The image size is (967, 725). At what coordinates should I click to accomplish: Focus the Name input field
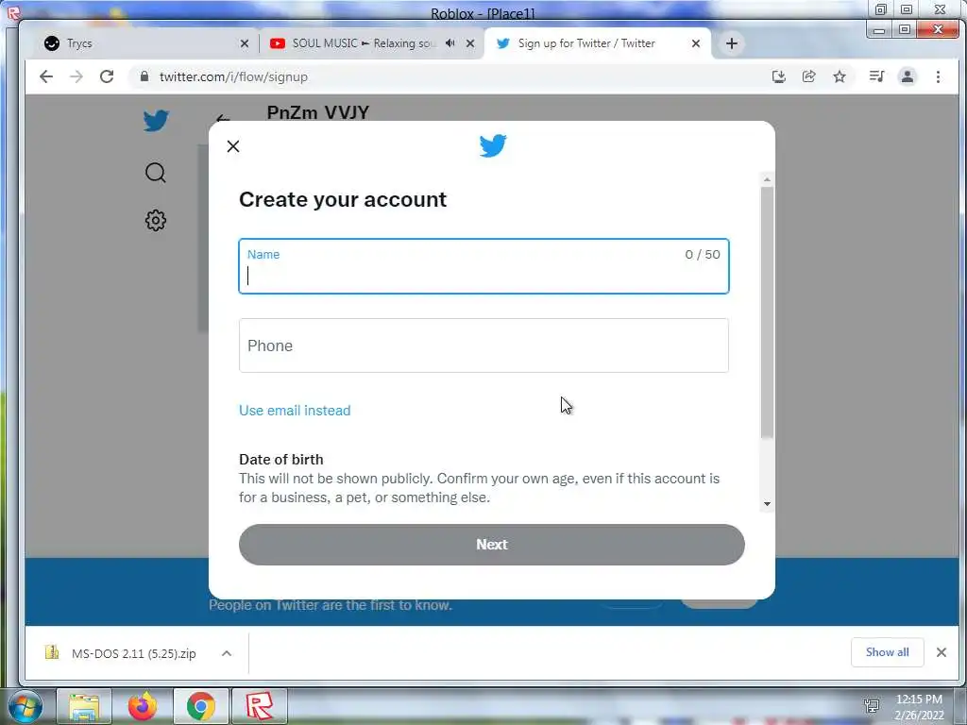point(484,266)
